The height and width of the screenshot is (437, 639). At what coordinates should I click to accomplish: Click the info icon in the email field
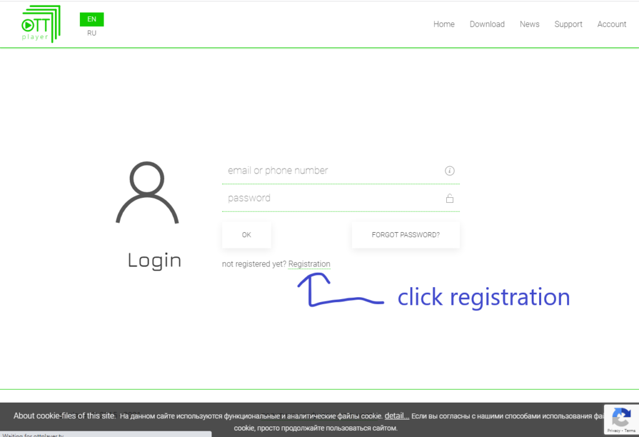pyautogui.click(x=449, y=171)
